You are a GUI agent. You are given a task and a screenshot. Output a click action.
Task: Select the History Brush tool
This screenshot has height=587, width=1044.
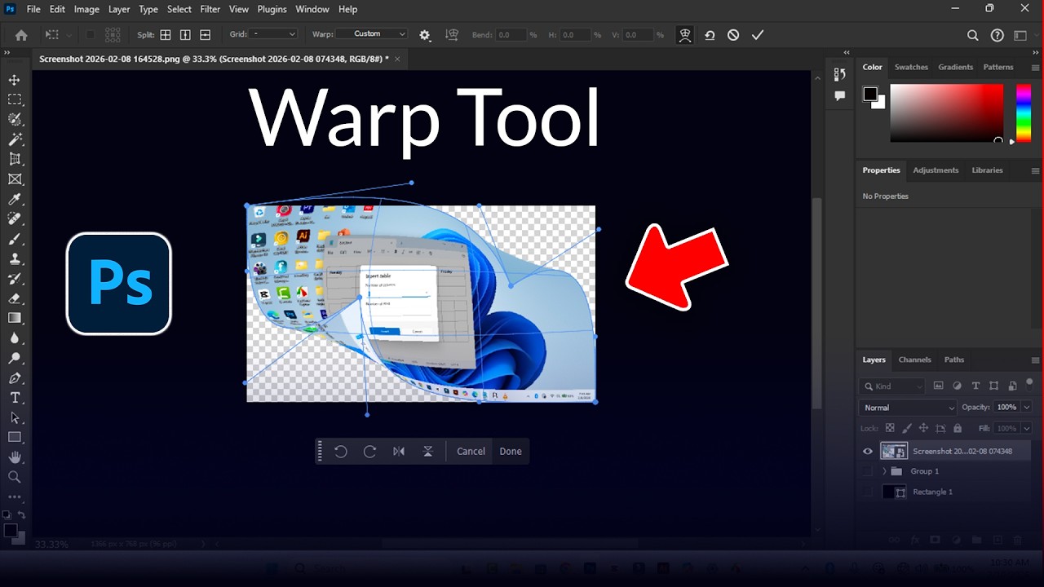[x=15, y=279]
